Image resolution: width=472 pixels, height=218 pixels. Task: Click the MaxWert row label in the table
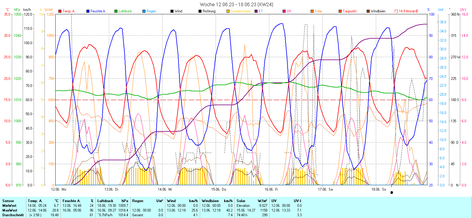click(10, 210)
